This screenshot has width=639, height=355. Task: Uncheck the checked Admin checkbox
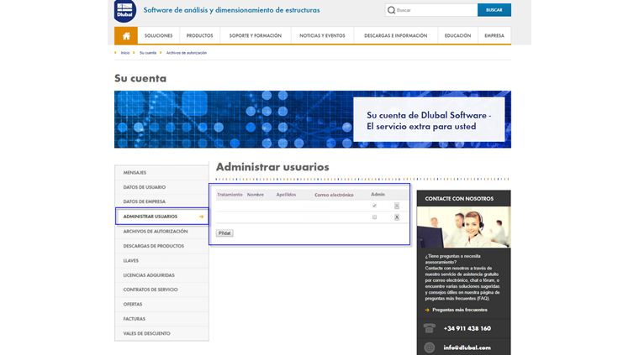374,206
